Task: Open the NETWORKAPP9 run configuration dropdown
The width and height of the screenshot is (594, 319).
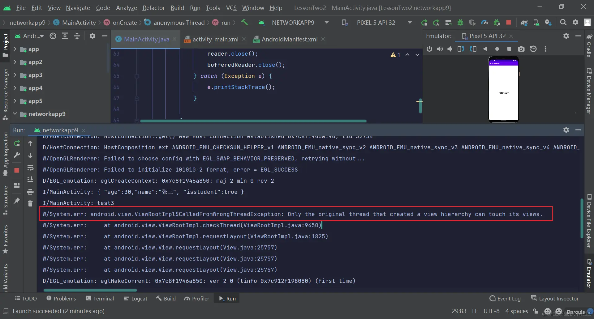Action: click(293, 23)
